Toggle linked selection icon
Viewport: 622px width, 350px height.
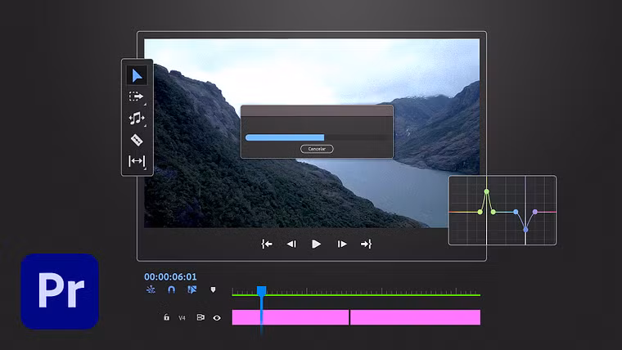[x=192, y=289]
